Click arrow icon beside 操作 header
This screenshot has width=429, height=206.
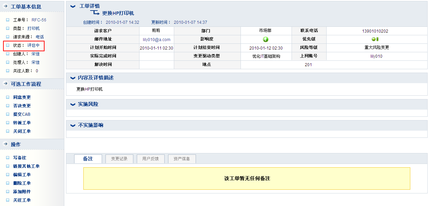click(x=5, y=144)
